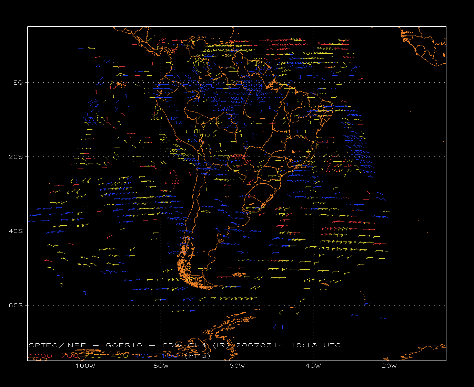Image resolution: width=474 pixels, height=387 pixels.
Task: Click the blue 400-100 legend entry
Action: click(x=157, y=356)
